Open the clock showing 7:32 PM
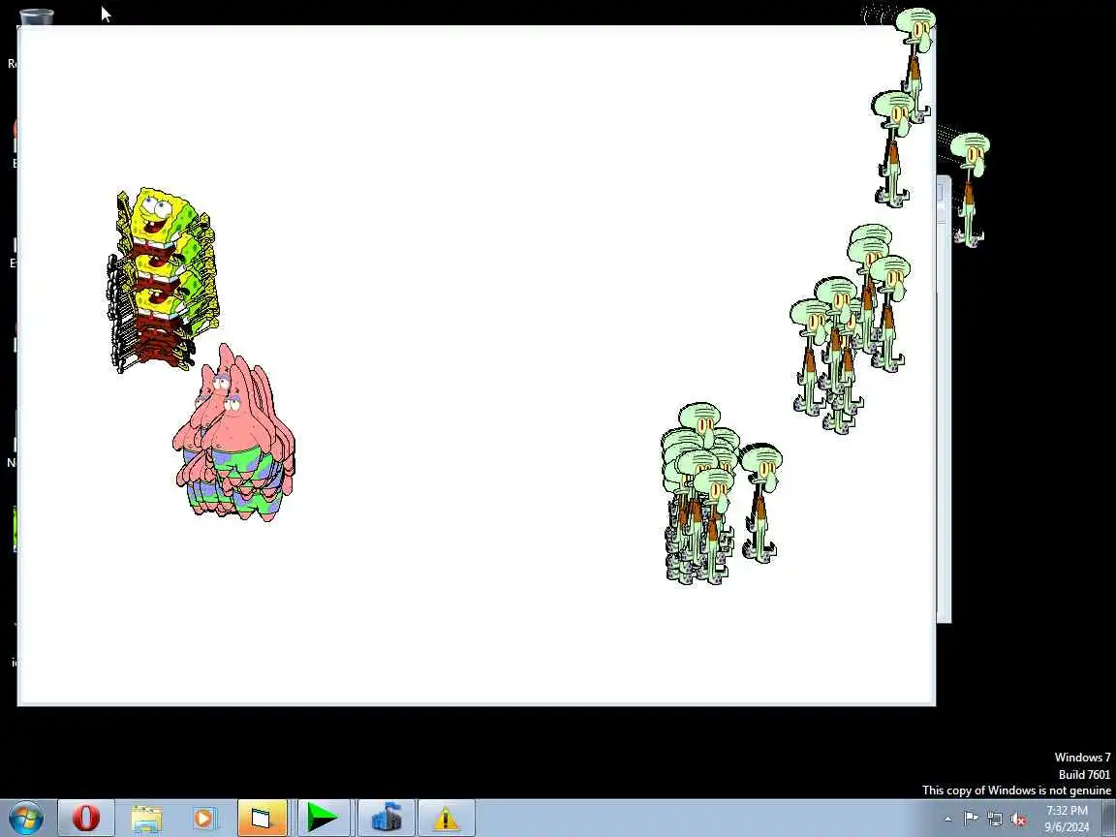This screenshot has width=1116, height=837. 1067,819
